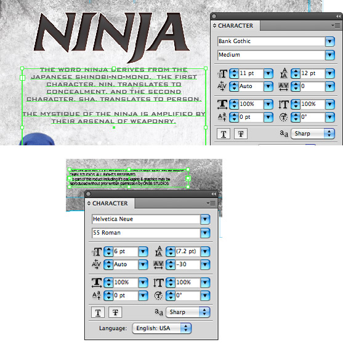Click text line 'JAPANESE SHINOBI-NO-MONO. THE FIRST'
The height and width of the screenshot is (343, 343).
[114, 77]
